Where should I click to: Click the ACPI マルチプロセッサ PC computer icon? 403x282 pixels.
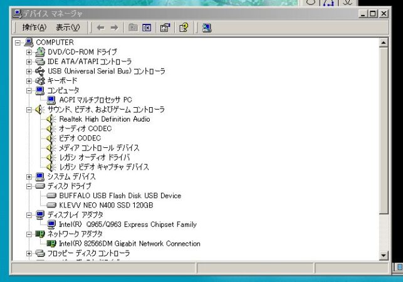point(52,100)
